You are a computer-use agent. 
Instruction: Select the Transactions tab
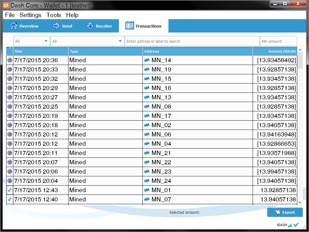tap(143, 26)
